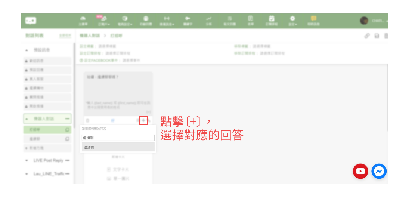Click the user avatar picture

[364, 21]
